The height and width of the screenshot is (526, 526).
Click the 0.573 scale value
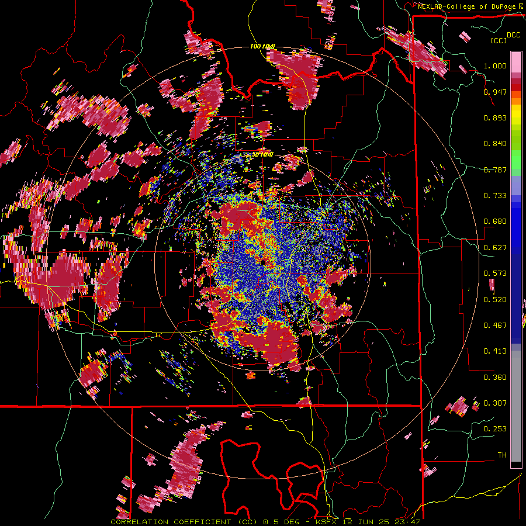(495, 274)
